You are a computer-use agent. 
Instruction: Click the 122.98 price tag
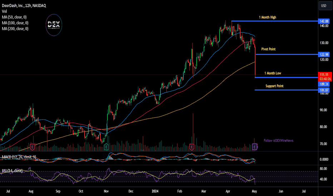[324, 55]
